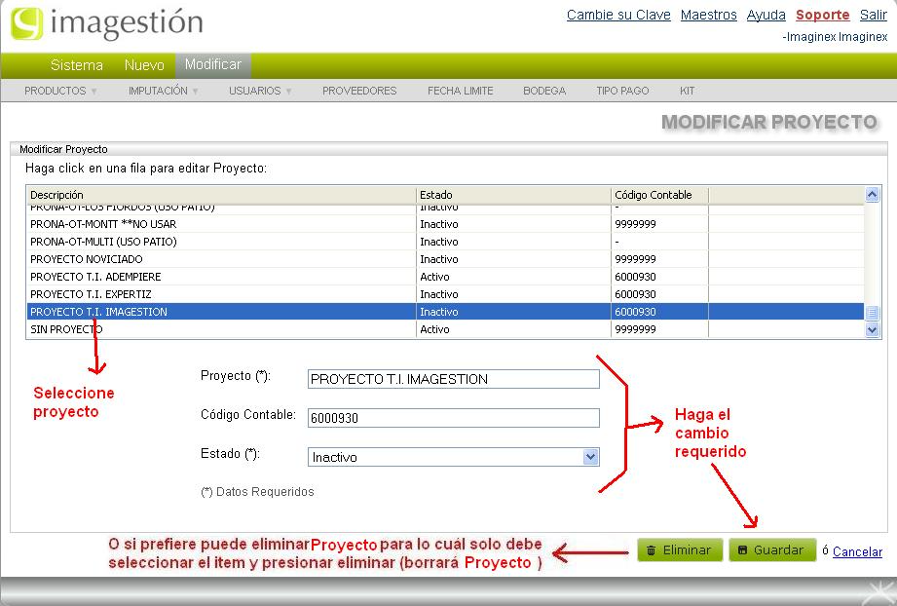The image size is (897, 606).
Task: Switch to the Nuevo tab
Action: click(144, 65)
